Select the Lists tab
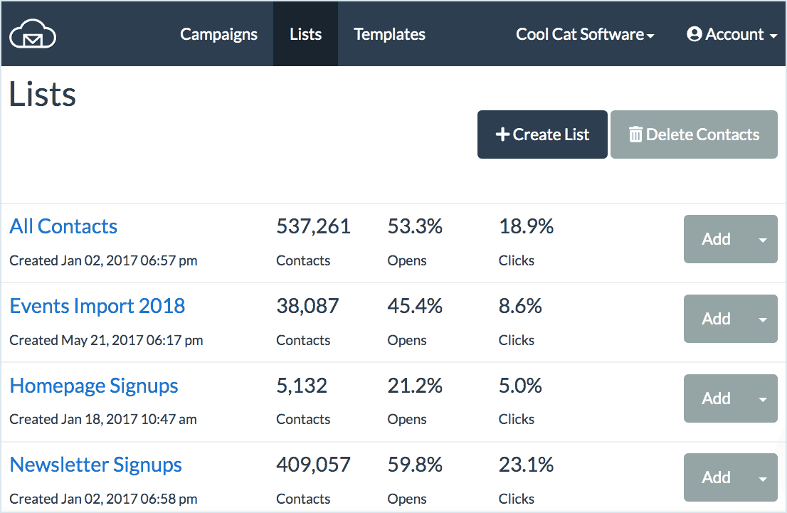The width and height of the screenshot is (787, 513). (x=306, y=34)
